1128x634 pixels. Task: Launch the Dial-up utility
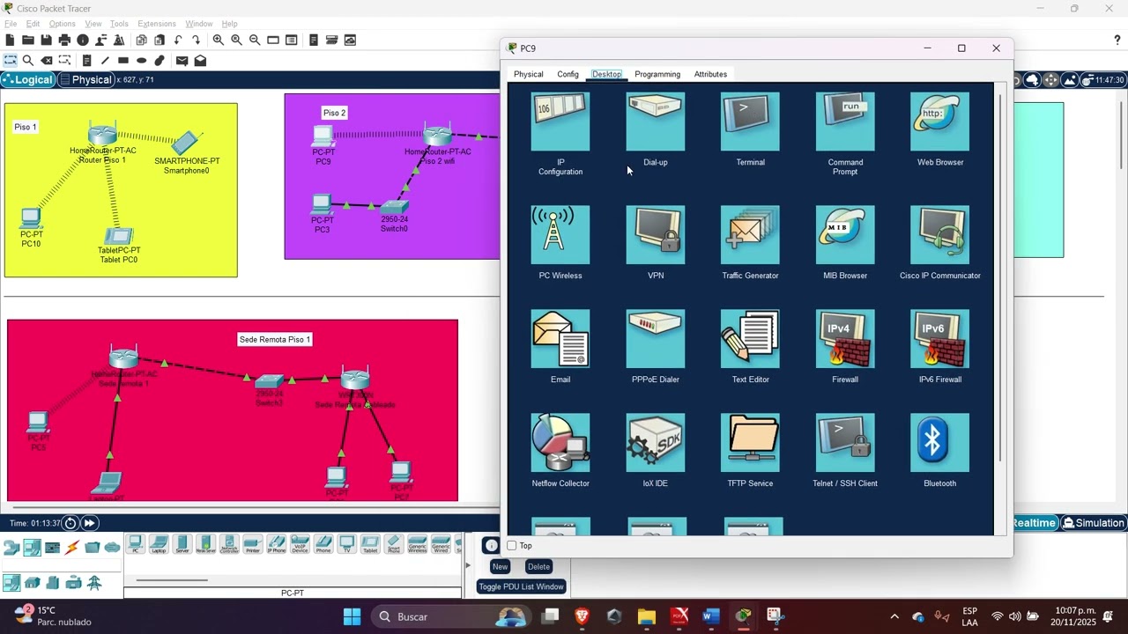pos(656,122)
